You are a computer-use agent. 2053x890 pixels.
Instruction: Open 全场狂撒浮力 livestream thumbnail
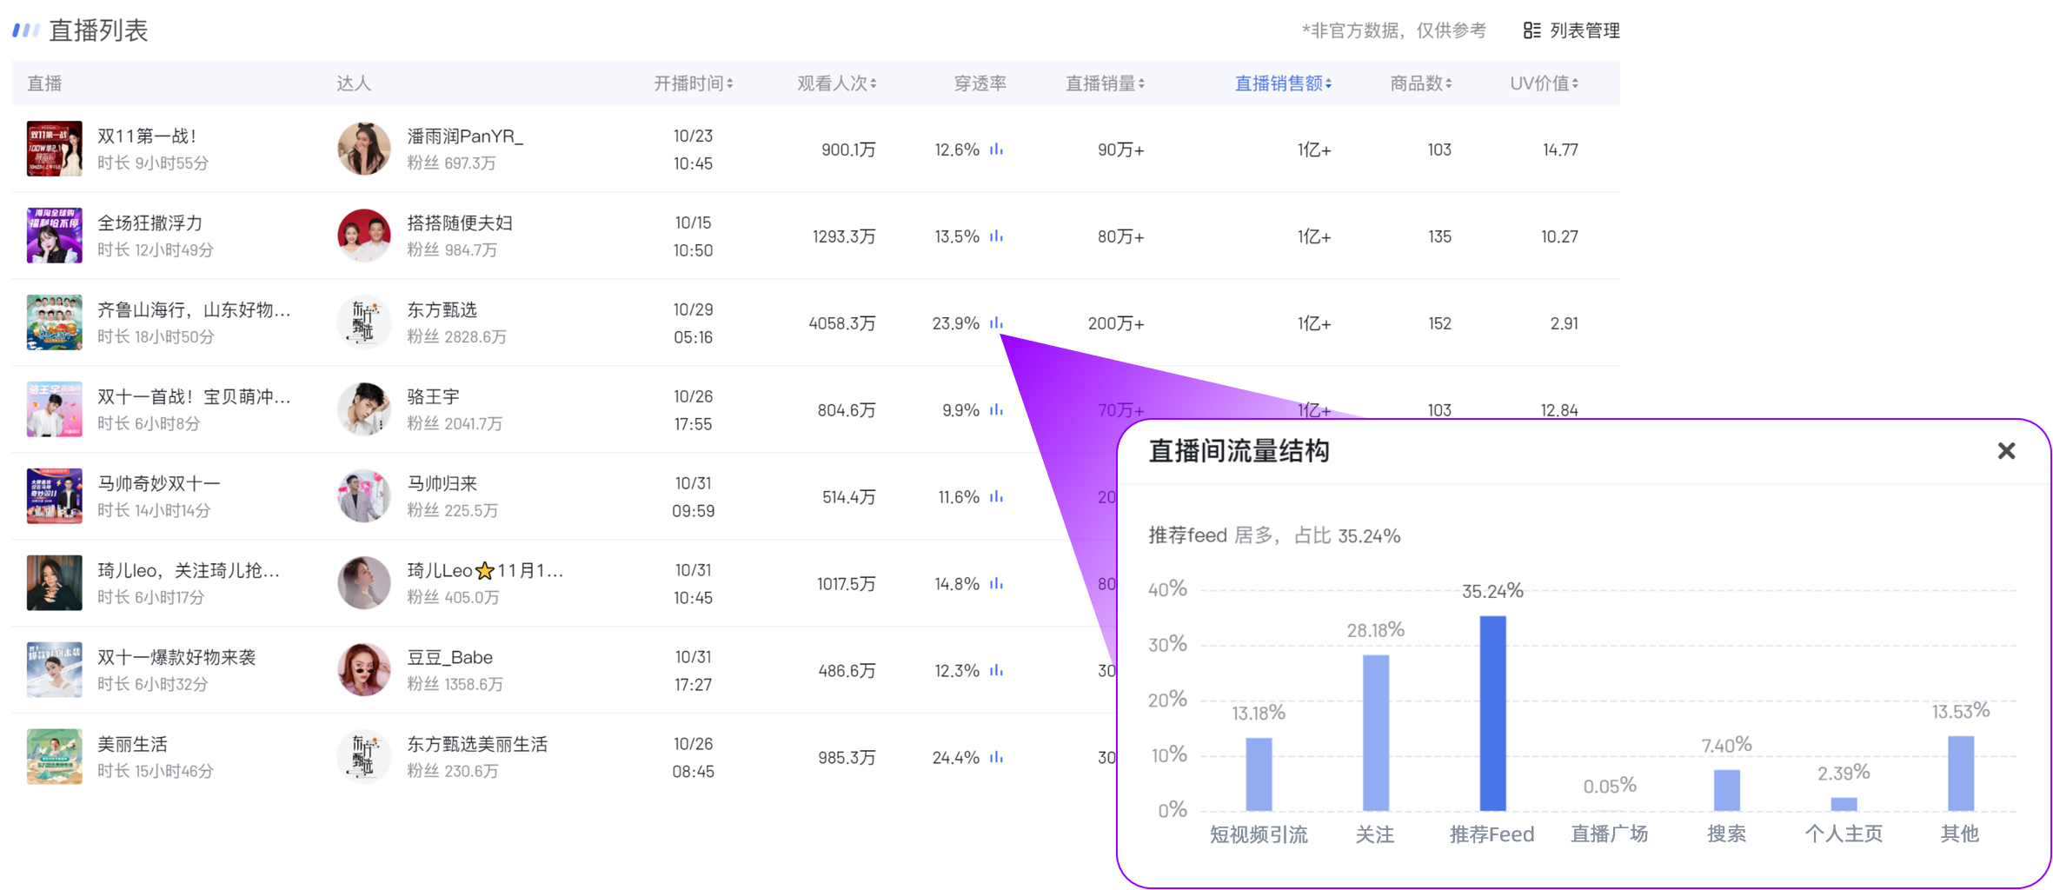pos(55,236)
